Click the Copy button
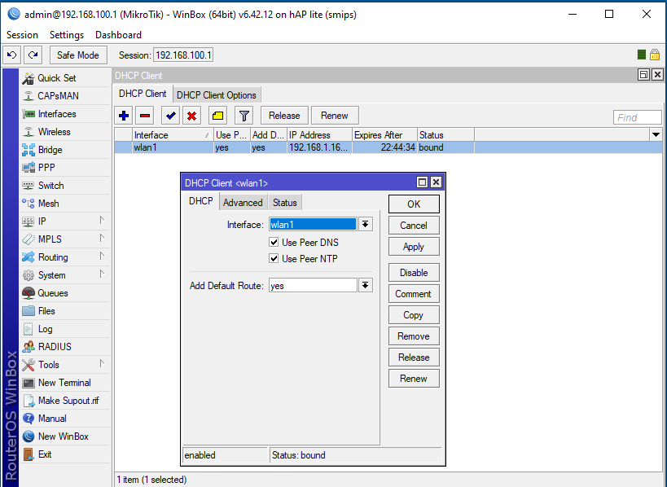 coord(414,315)
